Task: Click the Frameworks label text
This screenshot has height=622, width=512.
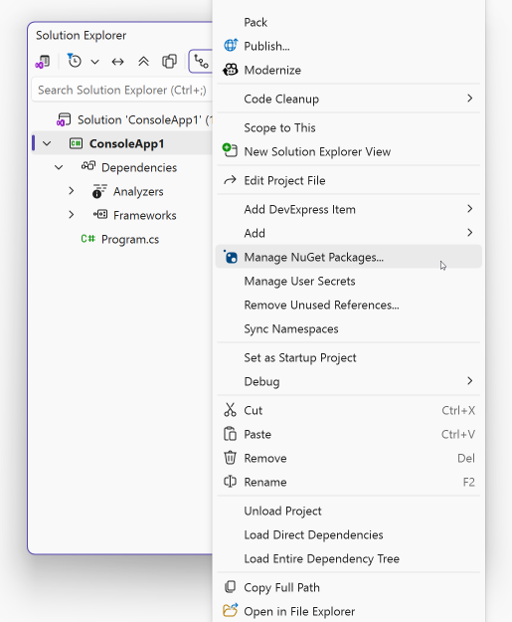Action: tap(144, 215)
